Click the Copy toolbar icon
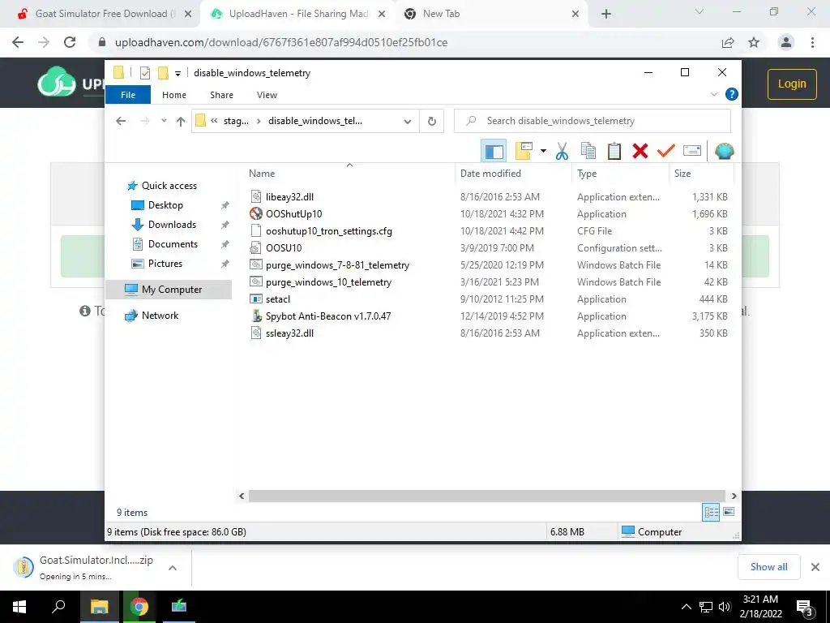The image size is (830, 623). click(x=588, y=152)
